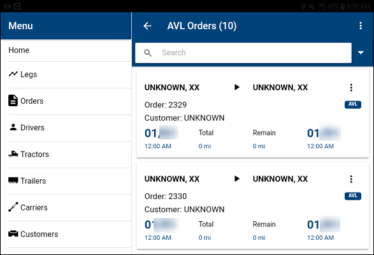Click the Orders document icon
Viewport: 374px width, 255px height.
point(13,100)
